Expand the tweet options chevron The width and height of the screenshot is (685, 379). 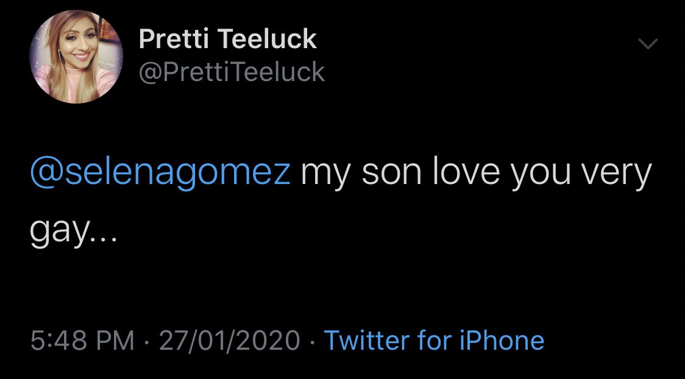pyautogui.click(x=648, y=44)
